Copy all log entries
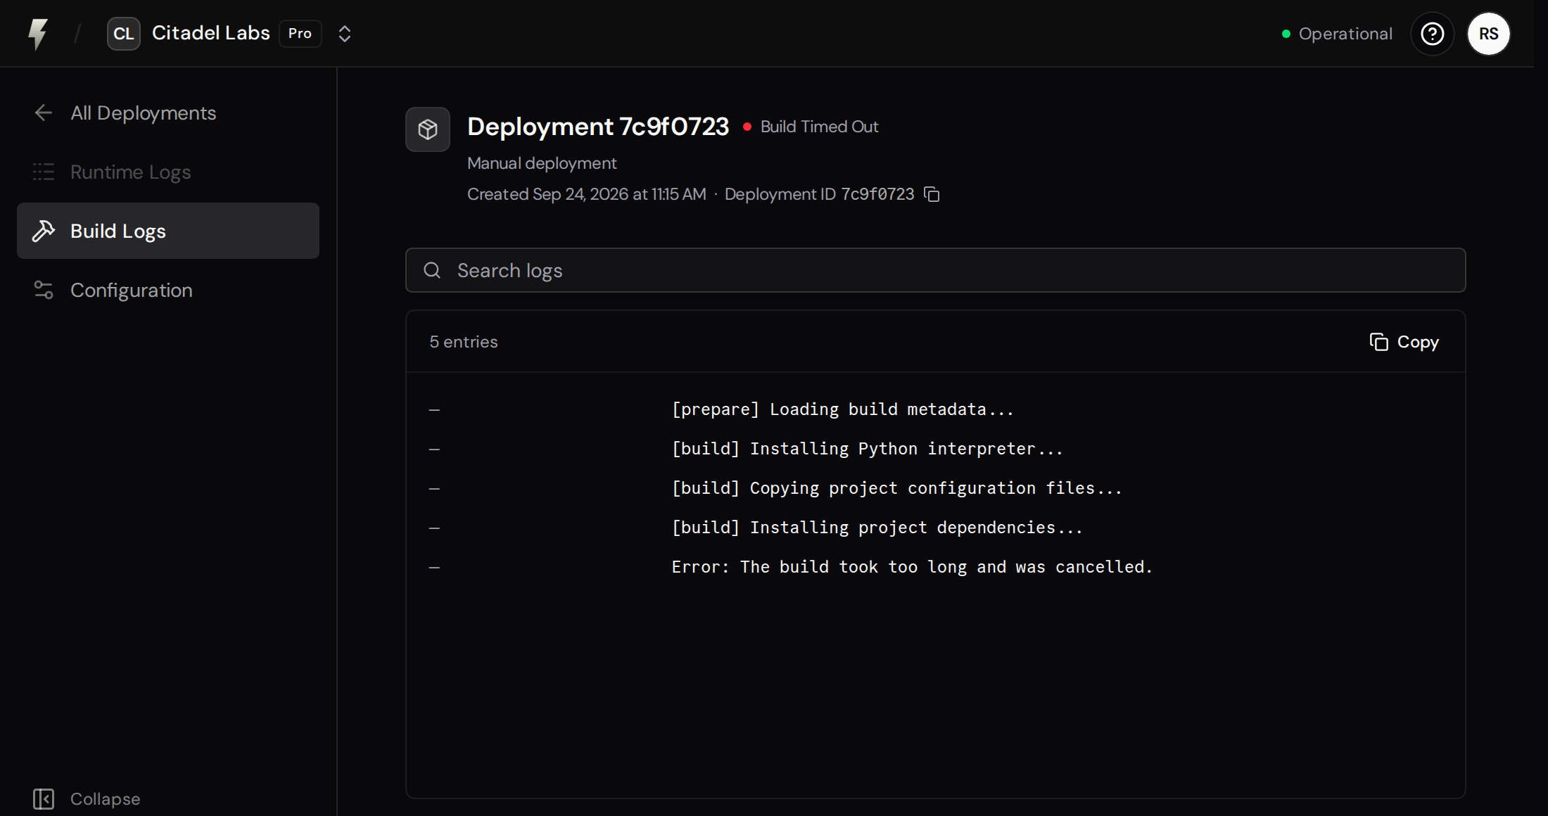Image resolution: width=1548 pixels, height=816 pixels. [x=1404, y=342]
